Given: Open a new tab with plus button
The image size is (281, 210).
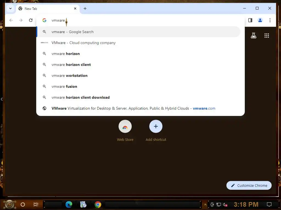Looking at the screenshot, I should [x=85, y=8].
